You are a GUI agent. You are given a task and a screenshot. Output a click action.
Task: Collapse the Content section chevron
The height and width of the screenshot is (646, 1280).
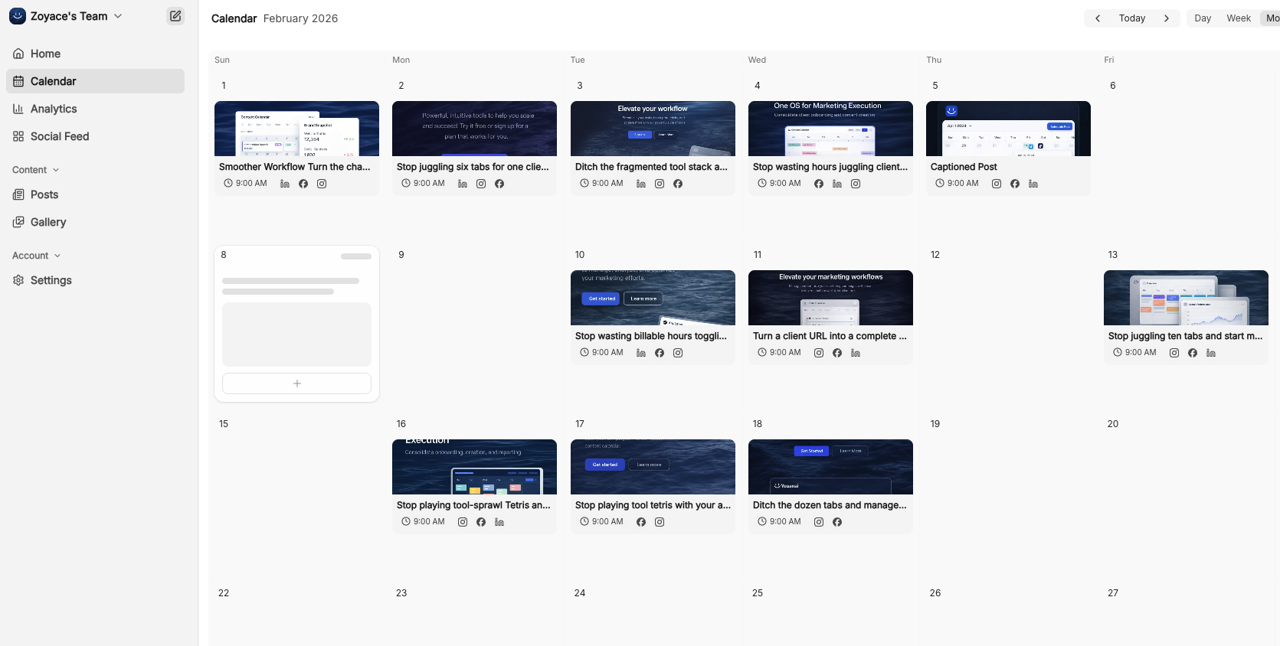point(56,170)
